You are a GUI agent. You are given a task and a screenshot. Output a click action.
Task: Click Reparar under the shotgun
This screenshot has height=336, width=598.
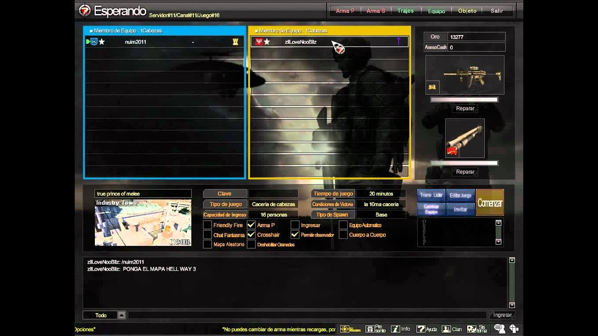click(x=465, y=172)
